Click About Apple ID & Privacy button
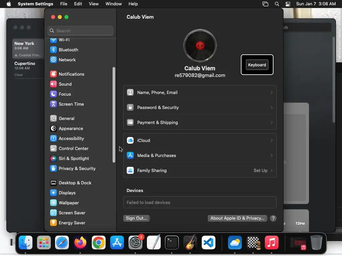 237,218
